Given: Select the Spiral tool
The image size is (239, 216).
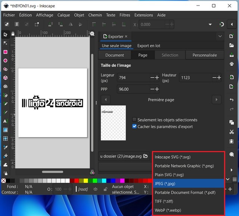Looking at the screenshot, I should [x=5, y=86].
